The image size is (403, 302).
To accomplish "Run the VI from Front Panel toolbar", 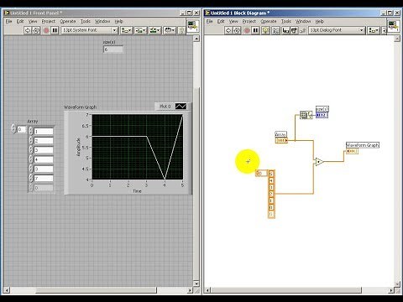I will point(28,30).
